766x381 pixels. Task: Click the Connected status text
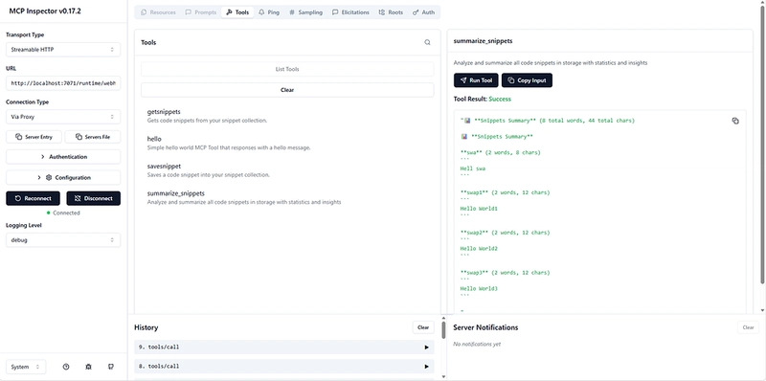click(66, 213)
